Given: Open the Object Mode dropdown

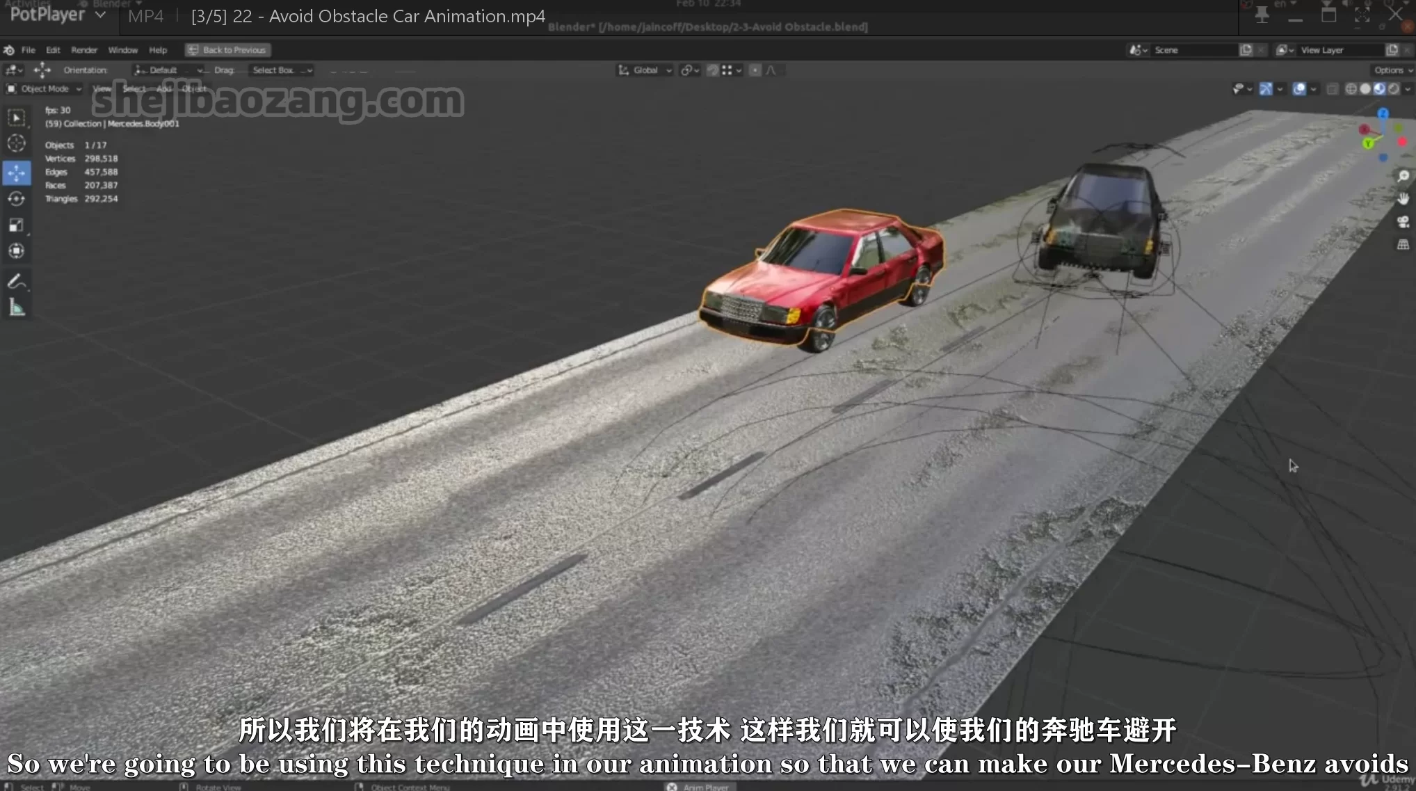Looking at the screenshot, I should click(x=45, y=89).
